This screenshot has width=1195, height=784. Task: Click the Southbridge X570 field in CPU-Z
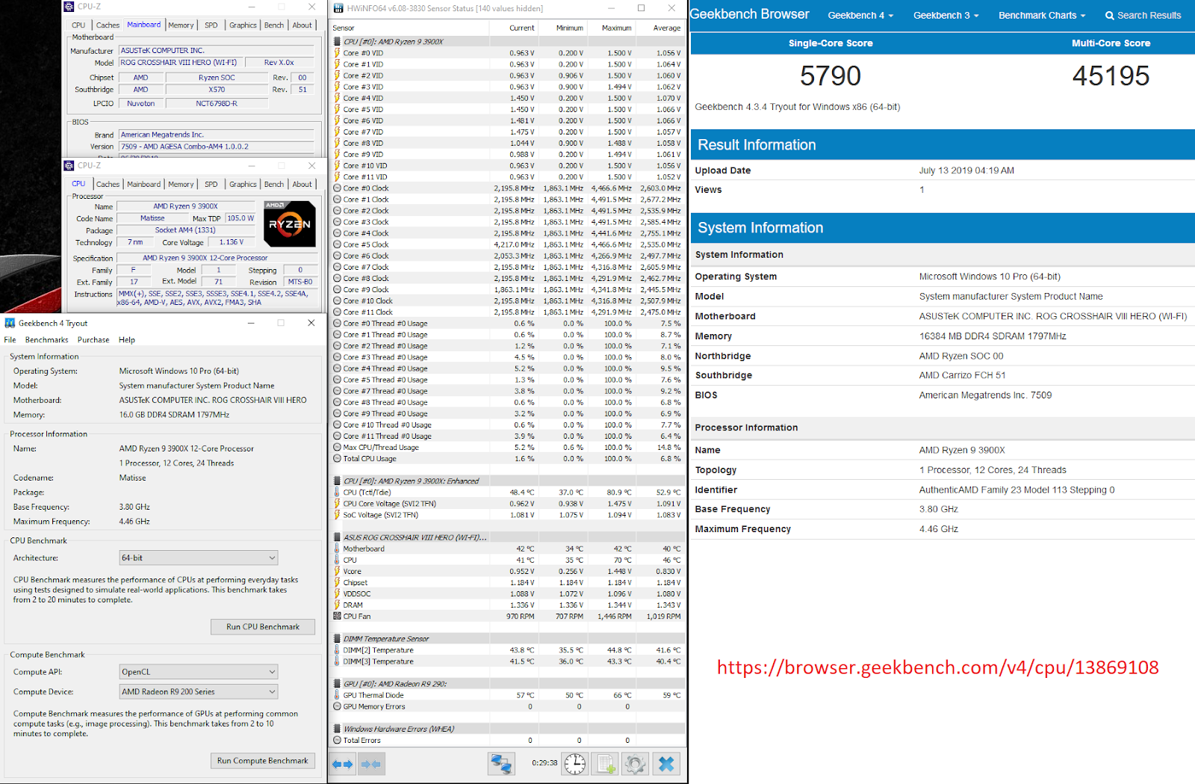(x=217, y=90)
